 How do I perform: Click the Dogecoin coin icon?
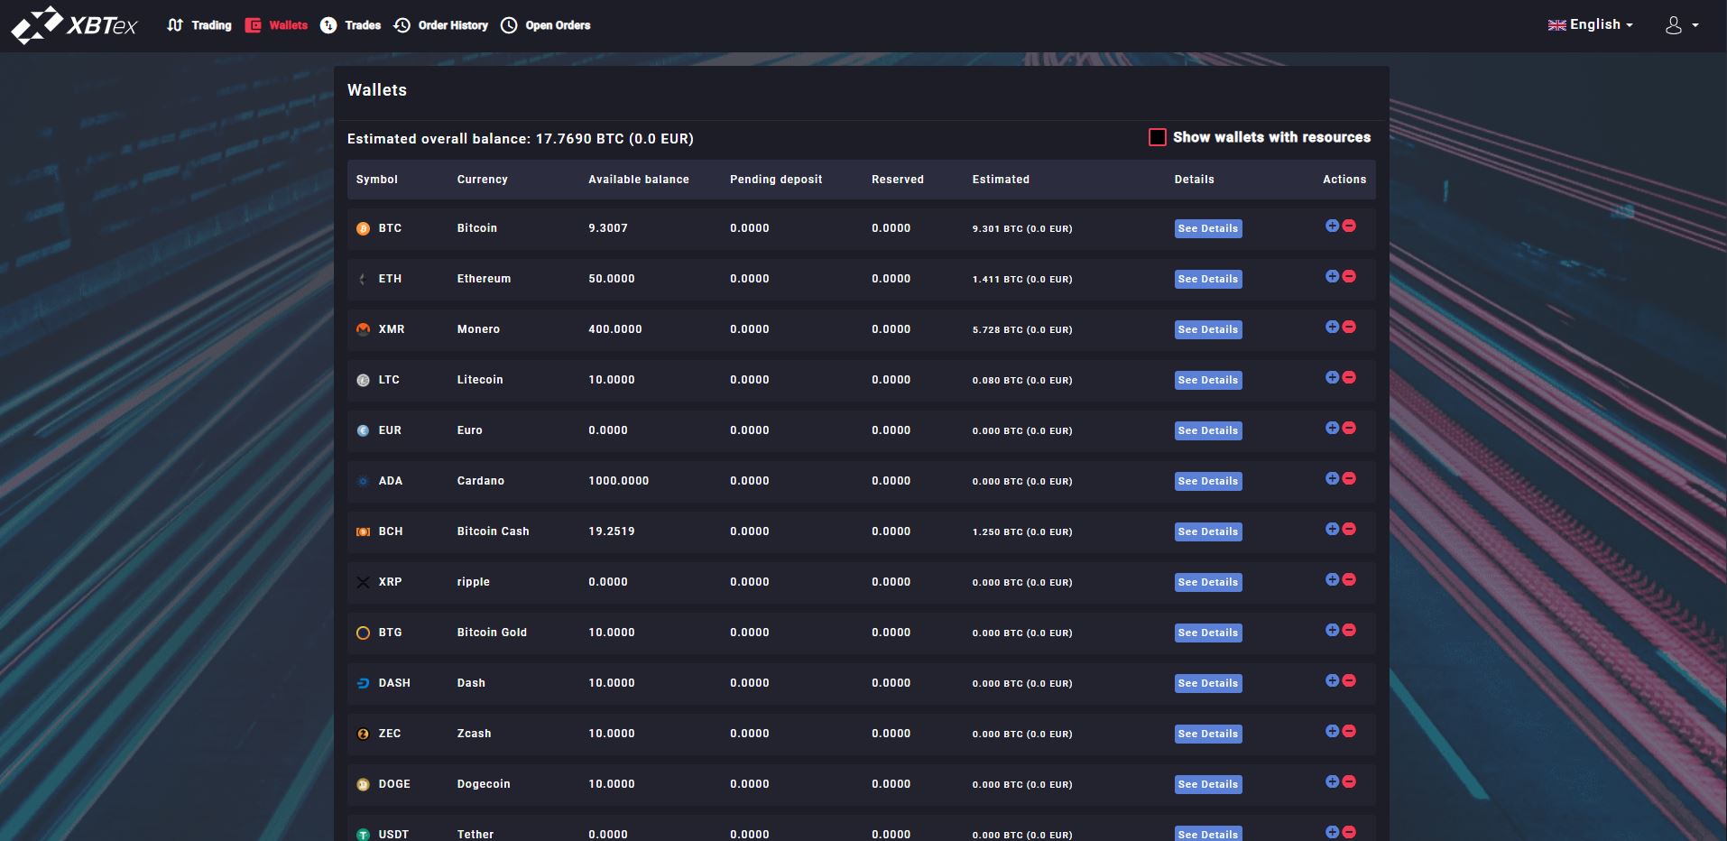tap(363, 785)
